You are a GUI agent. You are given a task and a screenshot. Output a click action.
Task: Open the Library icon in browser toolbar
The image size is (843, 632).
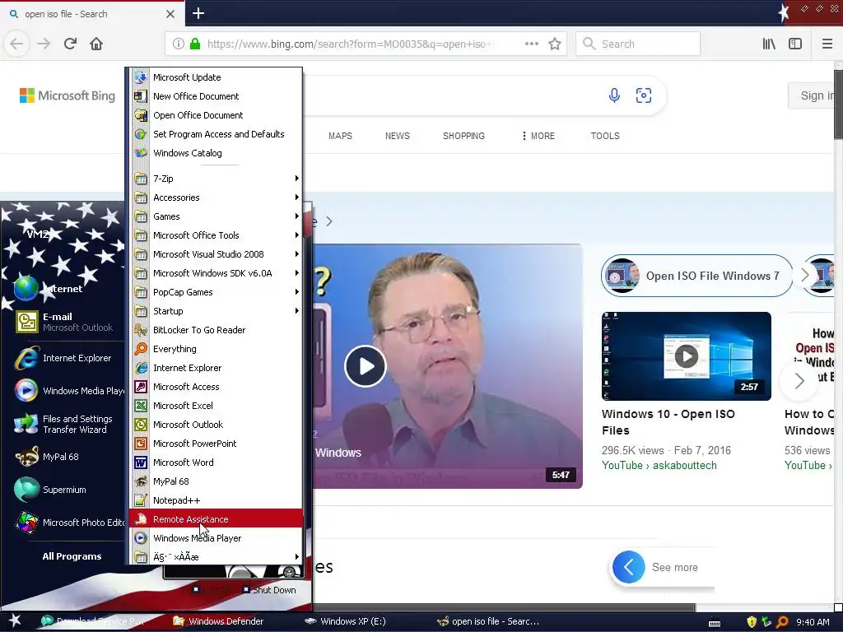(769, 44)
